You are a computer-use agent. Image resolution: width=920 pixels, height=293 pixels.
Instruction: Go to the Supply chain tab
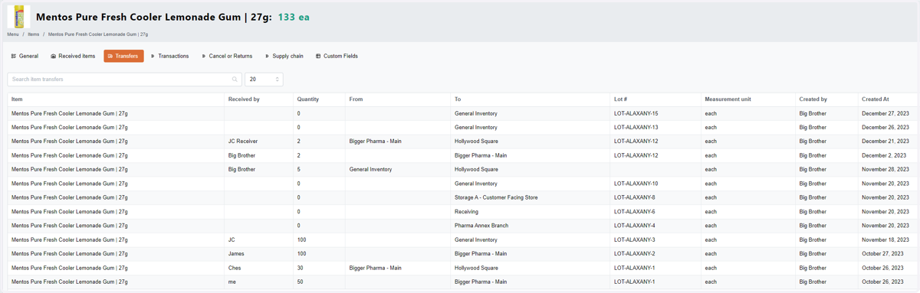pyautogui.click(x=284, y=56)
